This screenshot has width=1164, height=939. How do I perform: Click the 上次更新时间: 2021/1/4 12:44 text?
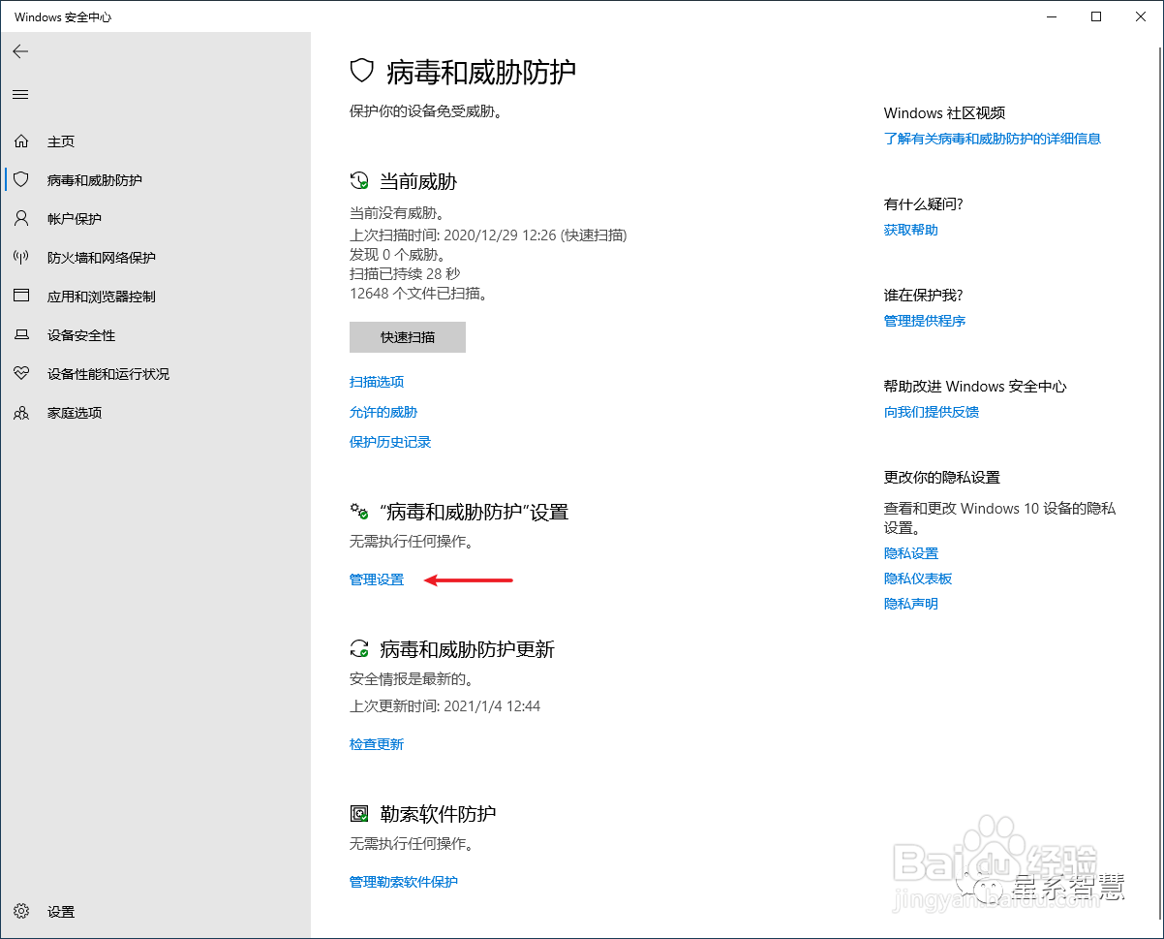pos(445,706)
